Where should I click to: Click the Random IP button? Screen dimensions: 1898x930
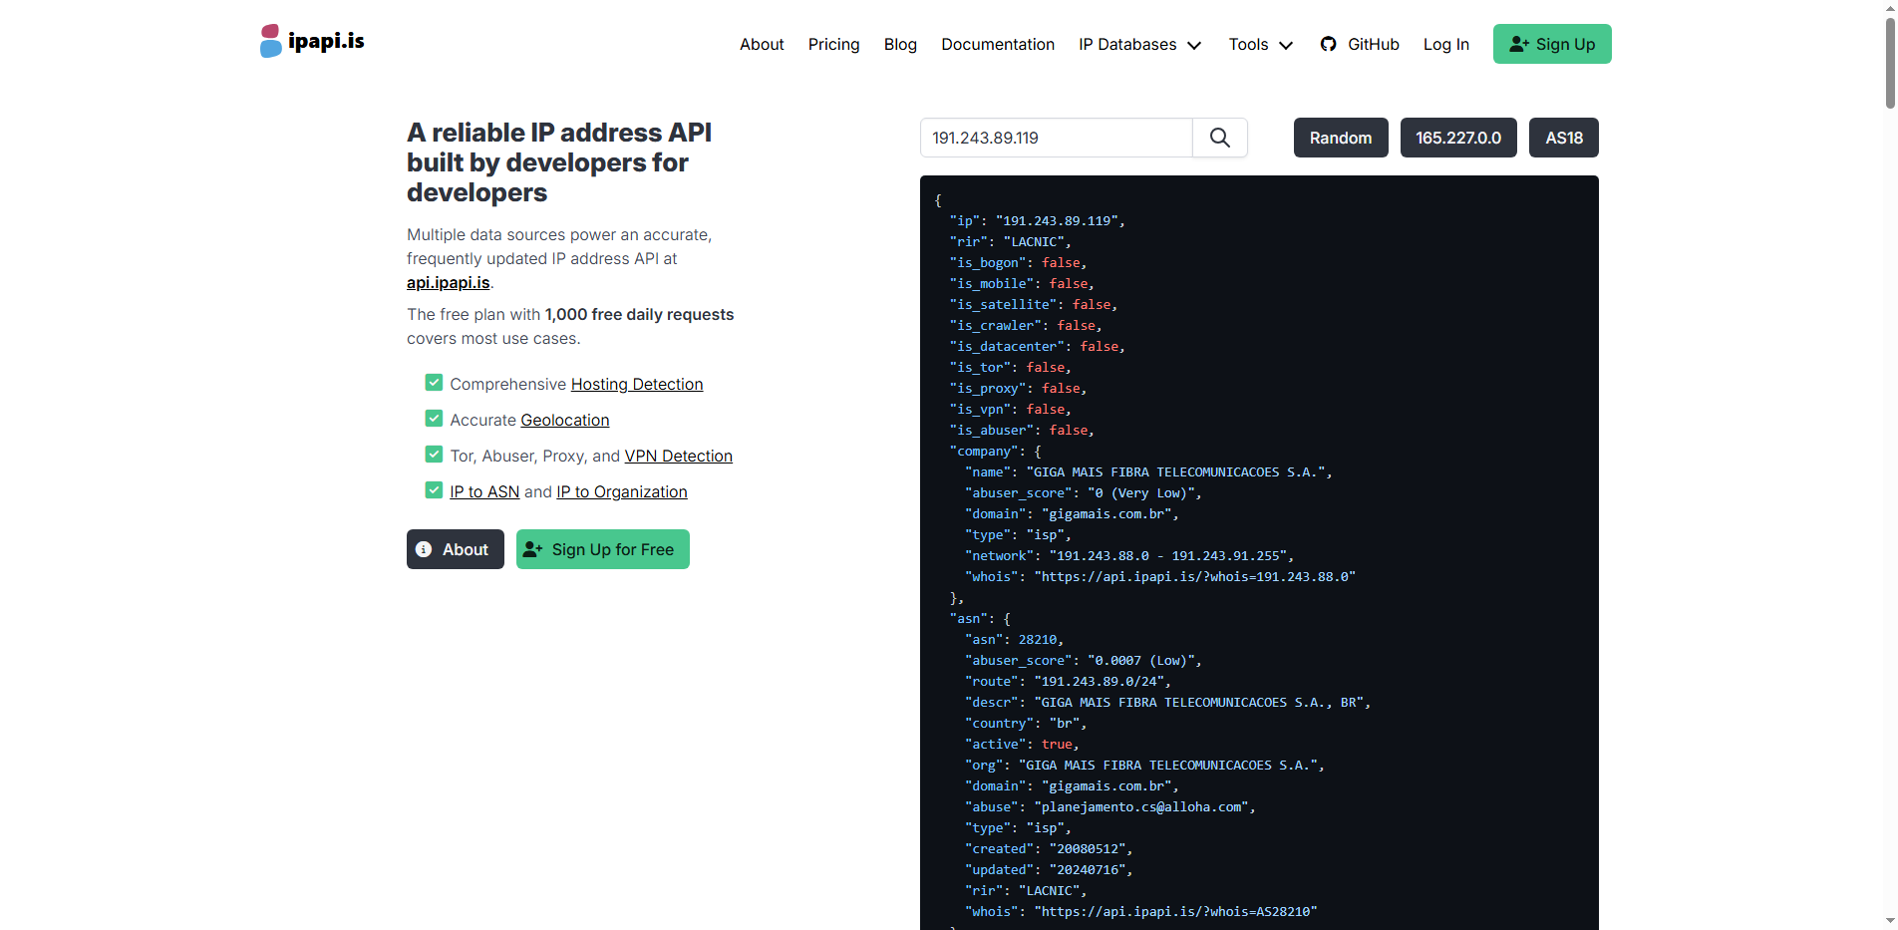point(1340,138)
